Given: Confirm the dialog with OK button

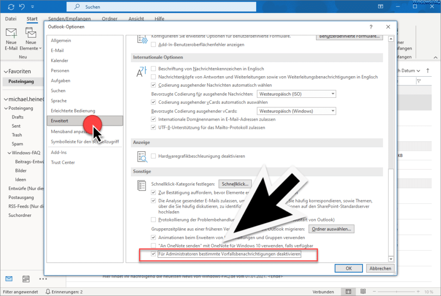Looking at the screenshot, I should click(x=348, y=268).
